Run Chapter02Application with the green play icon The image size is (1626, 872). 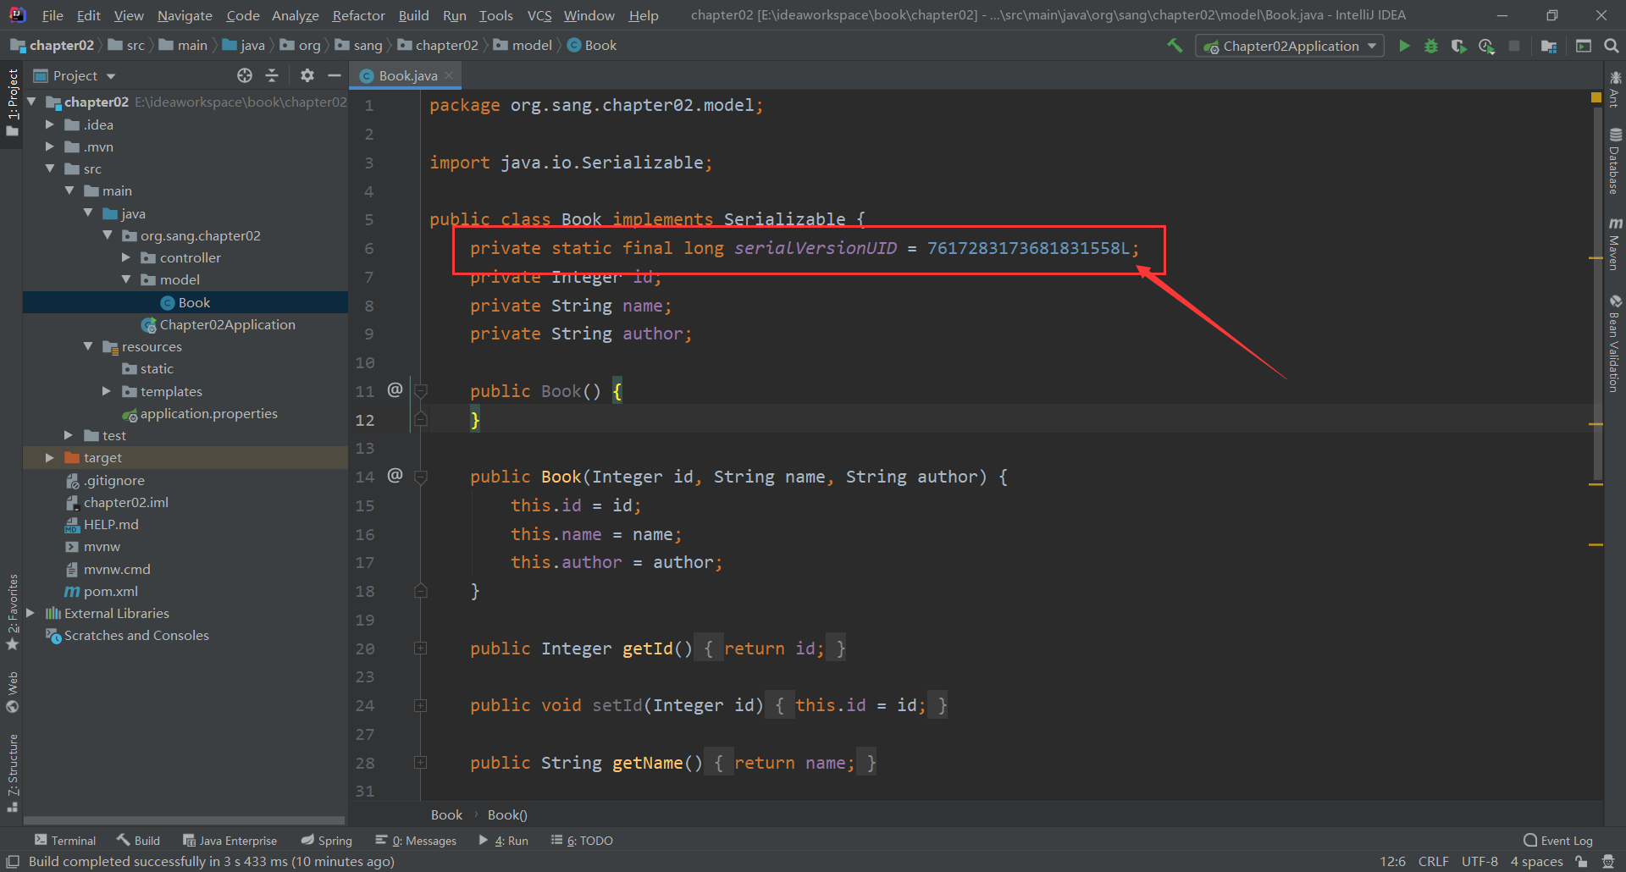pyautogui.click(x=1404, y=46)
